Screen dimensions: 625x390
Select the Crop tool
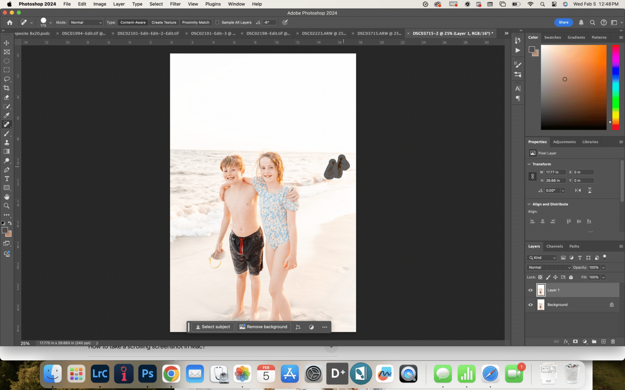pyautogui.click(x=7, y=88)
